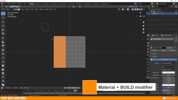Hide the Cube via its eye icon
Viewport: 178px width, 100px height.
(x=176, y=14)
